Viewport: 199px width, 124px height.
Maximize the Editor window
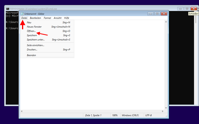[157, 14]
